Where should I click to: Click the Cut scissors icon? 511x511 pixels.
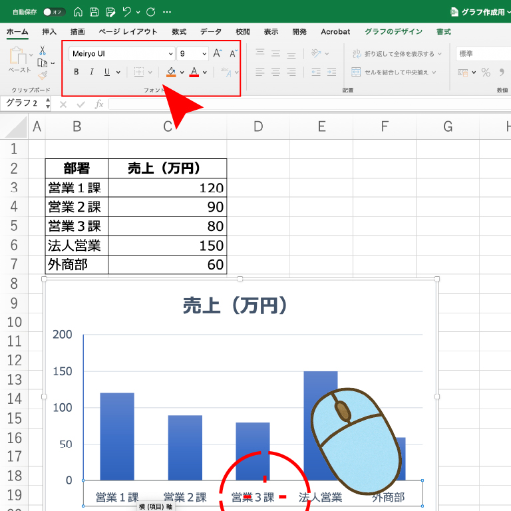coord(43,50)
